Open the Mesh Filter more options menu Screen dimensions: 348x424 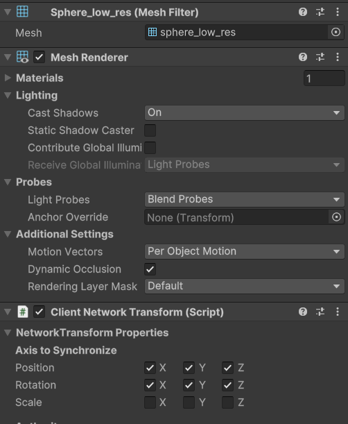(338, 12)
